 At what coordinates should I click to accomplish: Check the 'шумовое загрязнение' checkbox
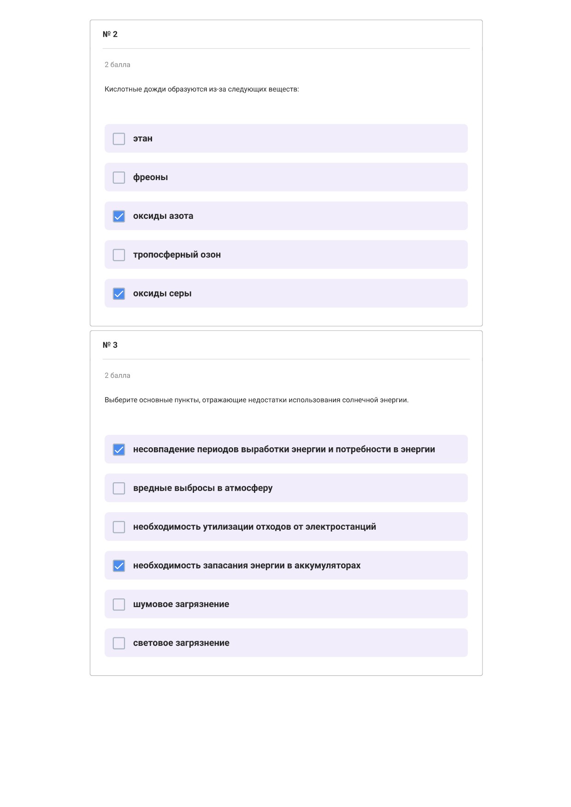(119, 604)
